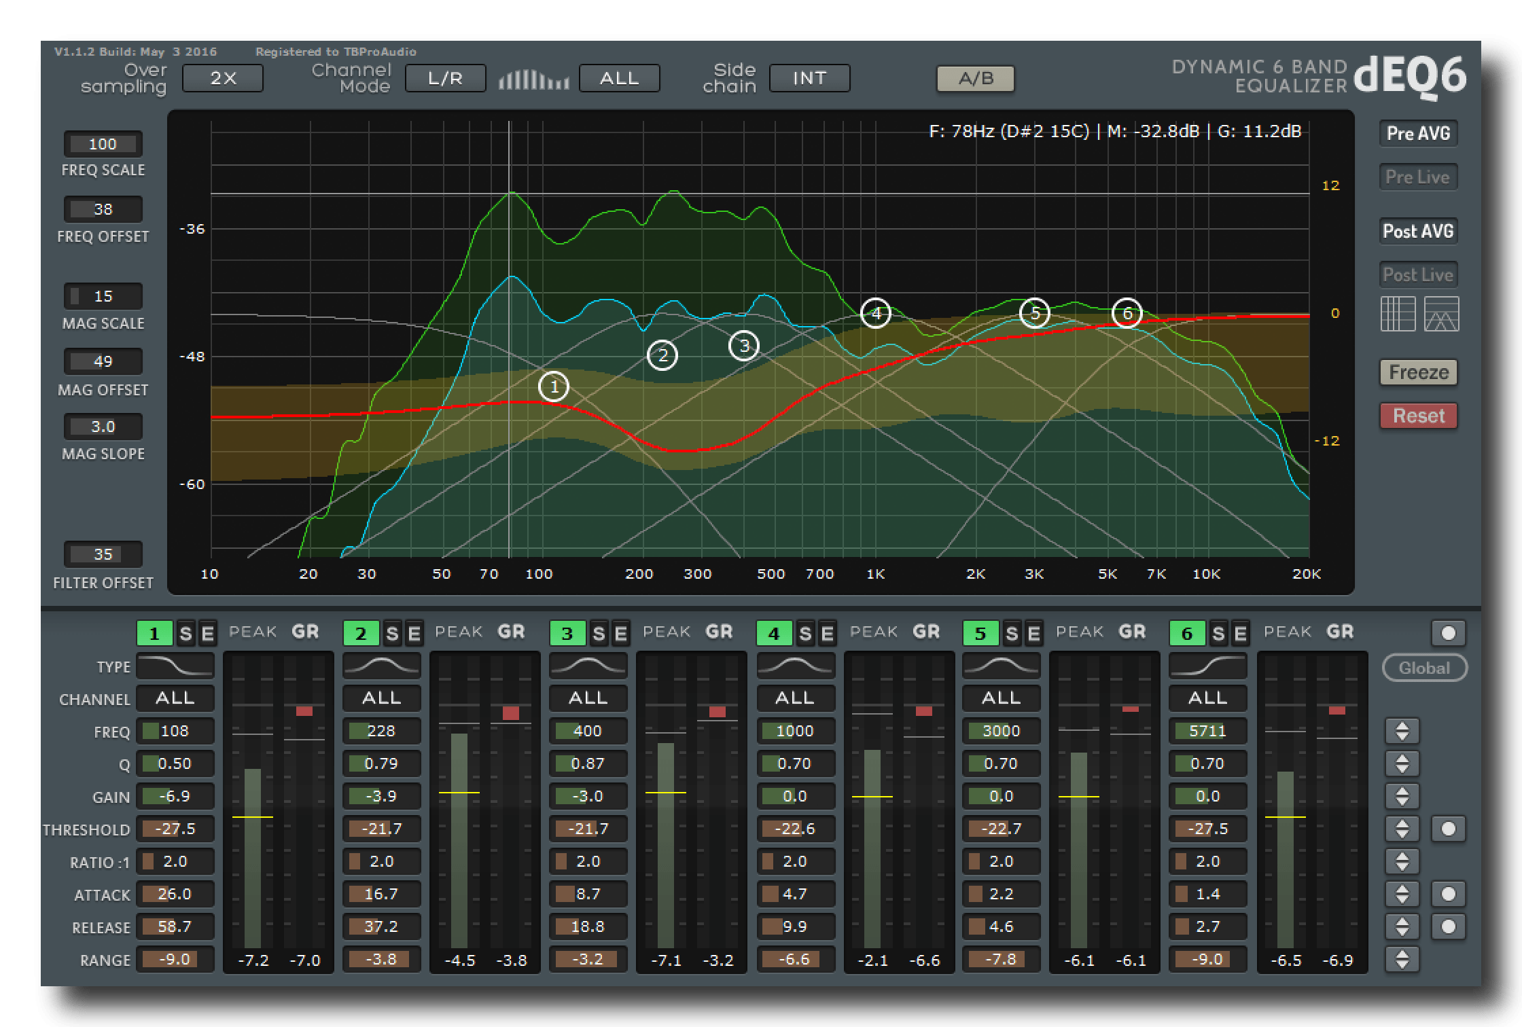
Task: Toggle the filter curves display icon
Action: 1441,314
